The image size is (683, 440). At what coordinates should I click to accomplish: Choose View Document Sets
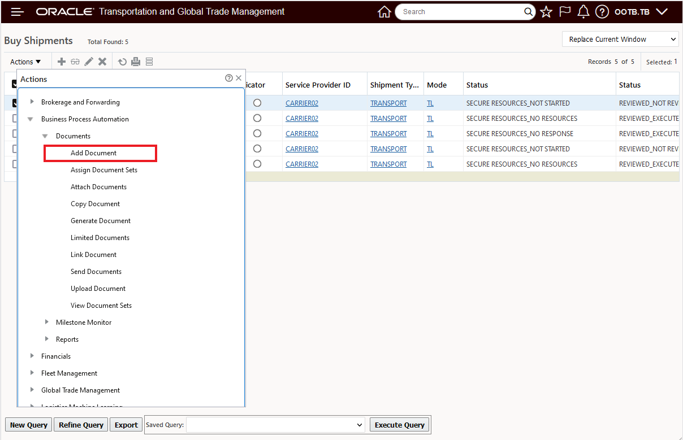(101, 306)
